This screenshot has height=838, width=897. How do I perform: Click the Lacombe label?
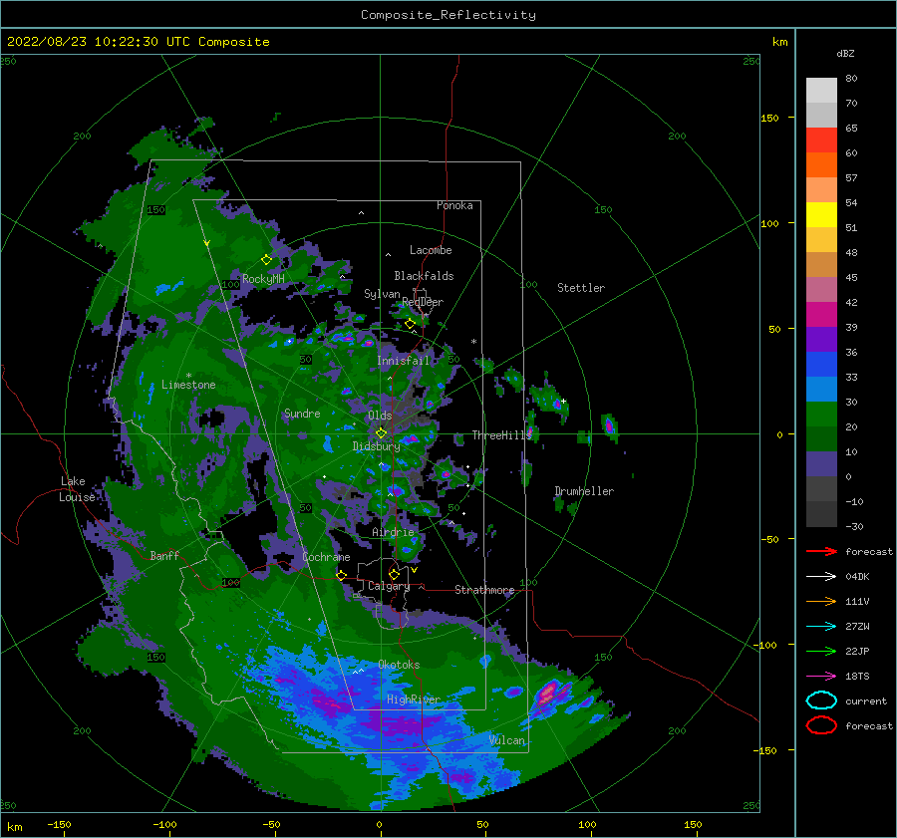pyautogui.click(x=431, y=250)
